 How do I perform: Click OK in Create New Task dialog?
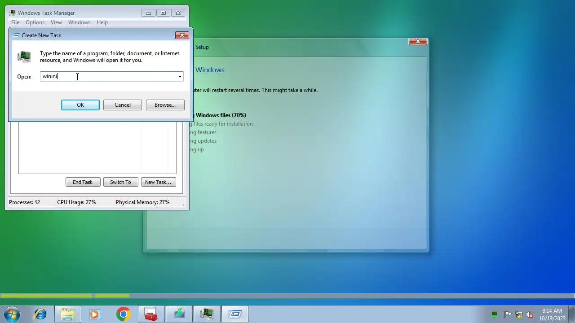(80, 105)
